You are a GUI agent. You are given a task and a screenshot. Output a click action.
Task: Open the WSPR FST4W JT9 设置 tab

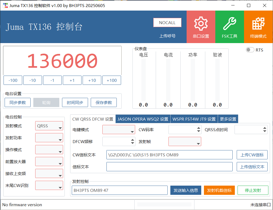click(194, 119)
